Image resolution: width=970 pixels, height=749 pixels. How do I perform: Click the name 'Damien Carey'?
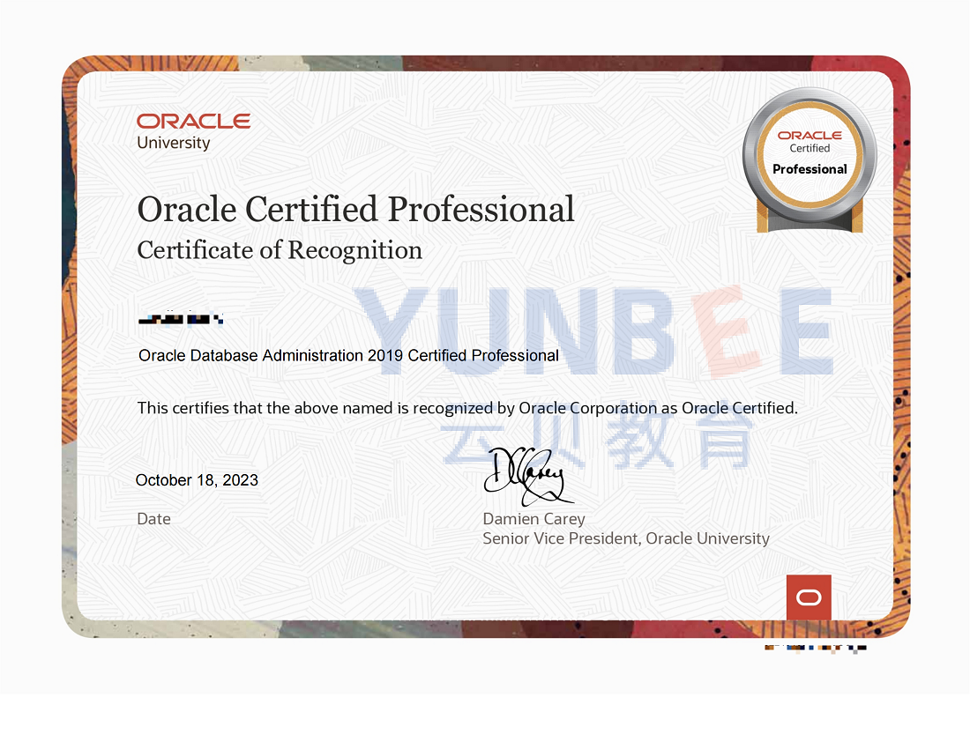point(533,518)
